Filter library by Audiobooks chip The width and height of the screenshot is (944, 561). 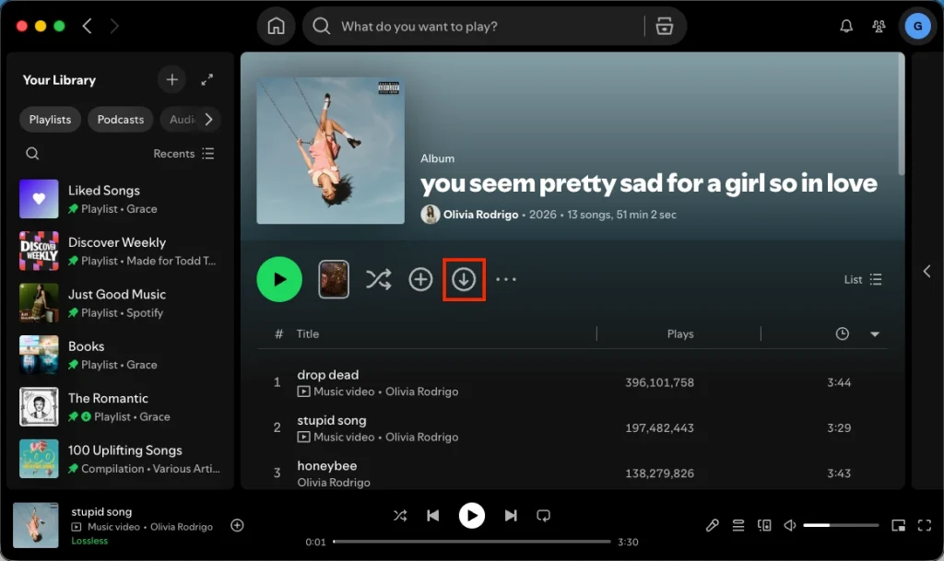click(x=181, y=119)
